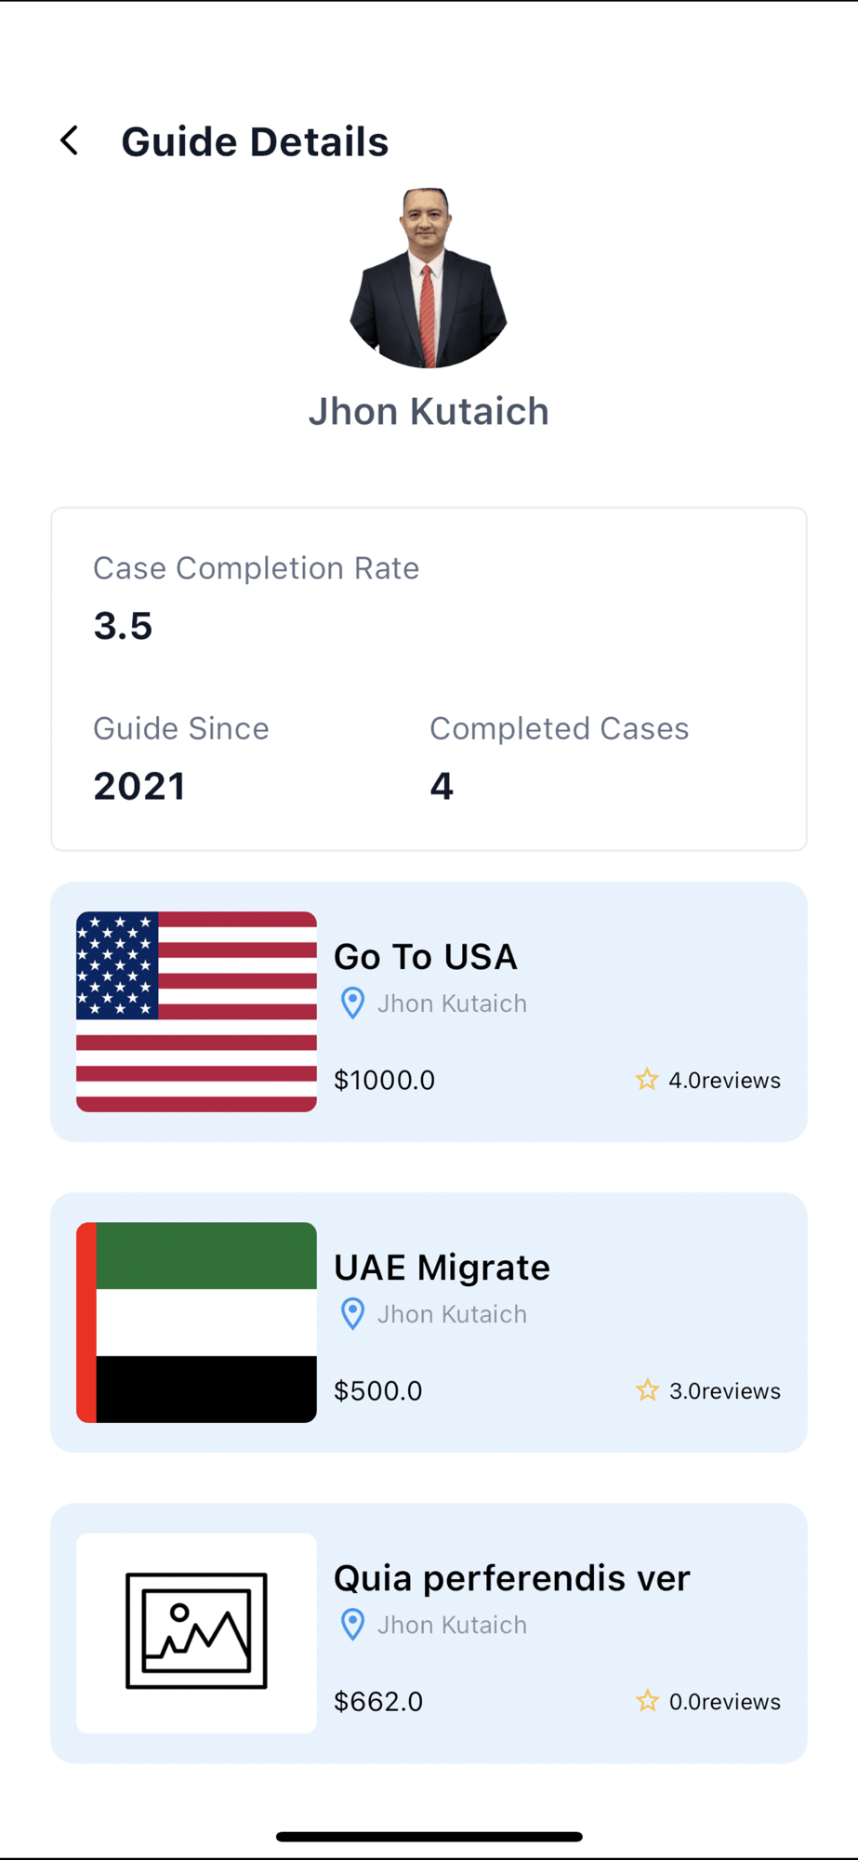Click the $1000.0 price label
This screenshot has width=858, height=1860.
[x=384, y=1080]
